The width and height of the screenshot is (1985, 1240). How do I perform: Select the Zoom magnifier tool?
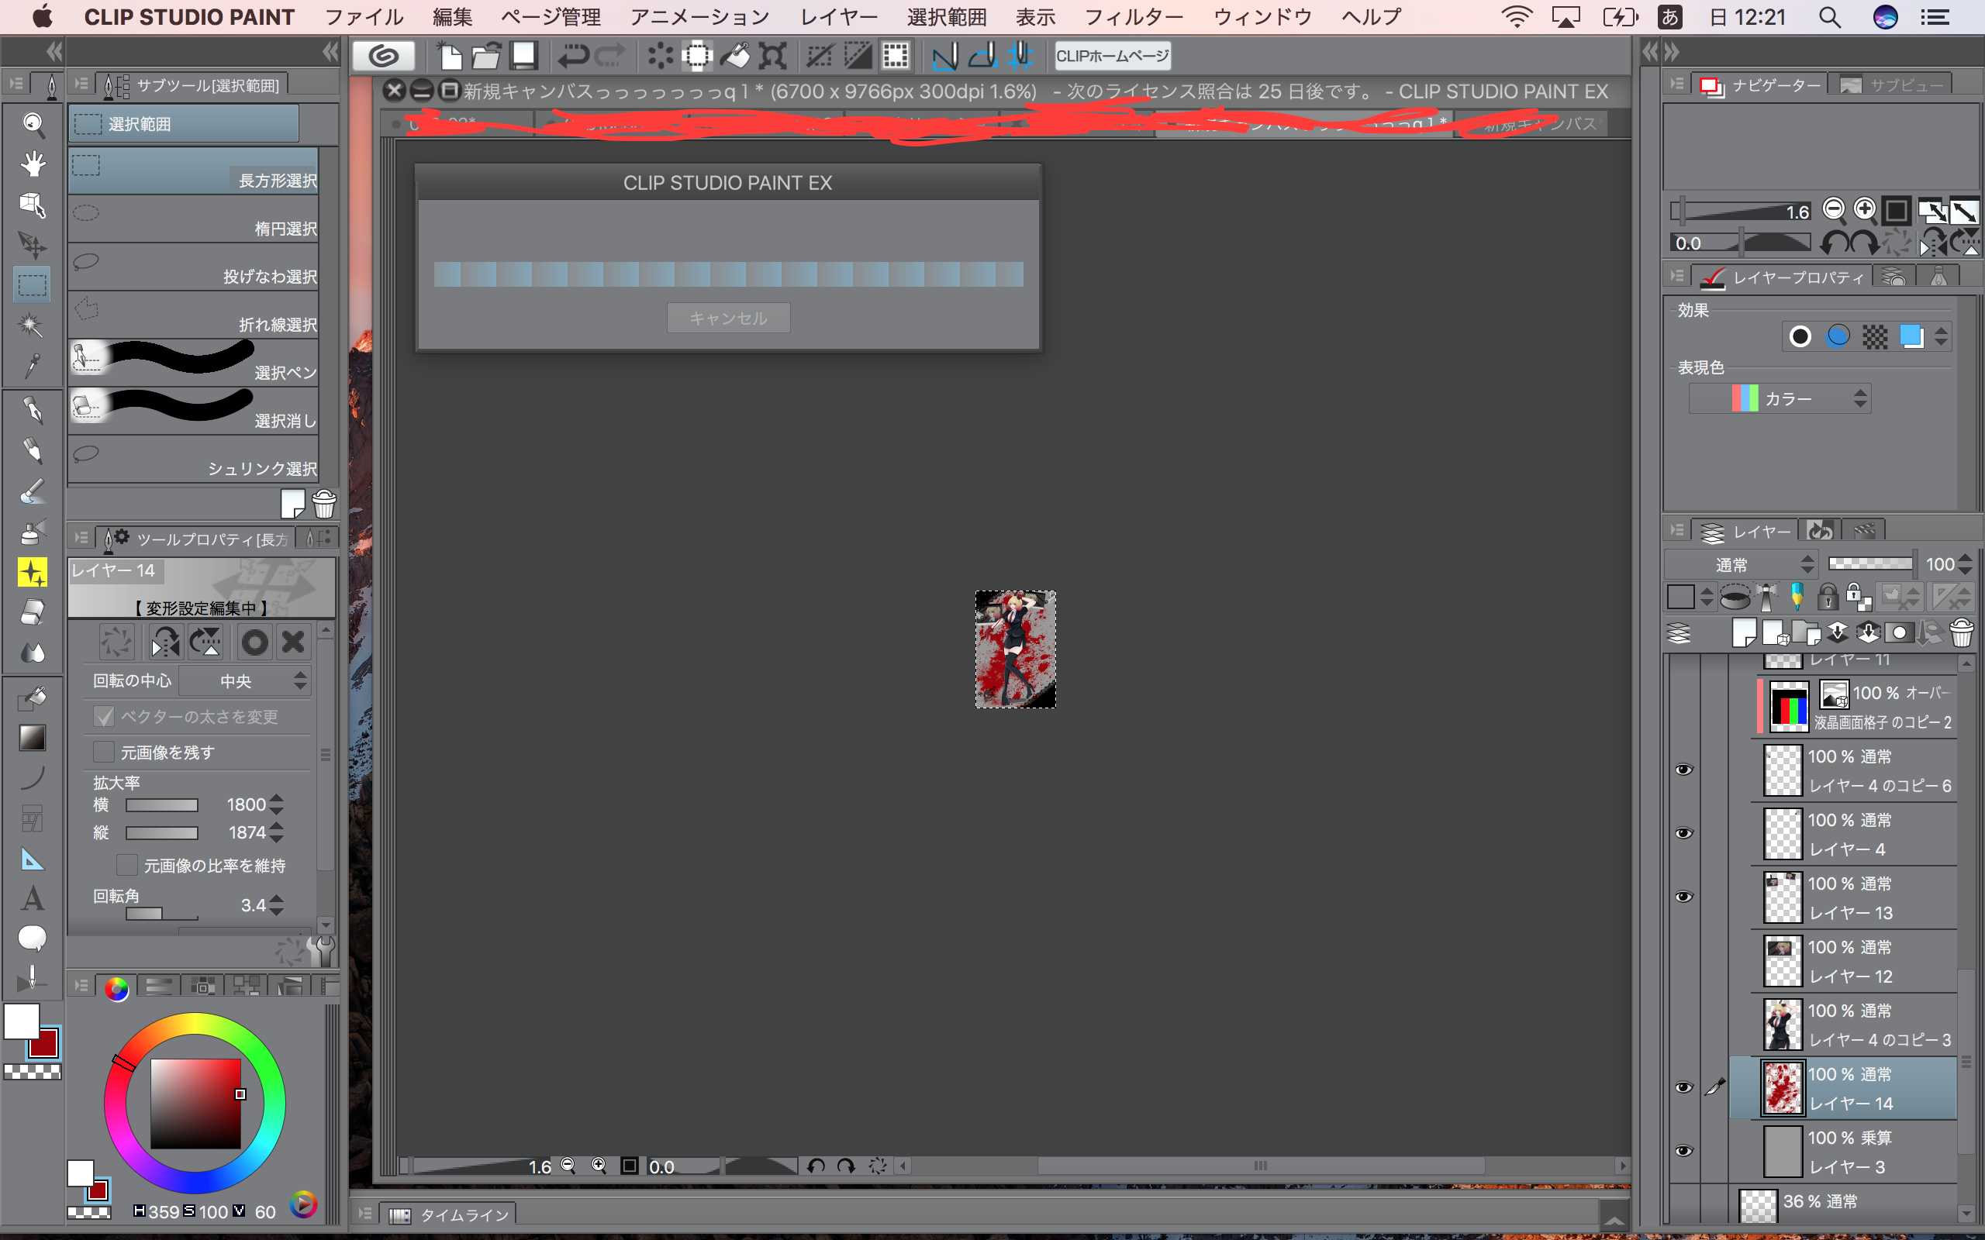point(33,124)
